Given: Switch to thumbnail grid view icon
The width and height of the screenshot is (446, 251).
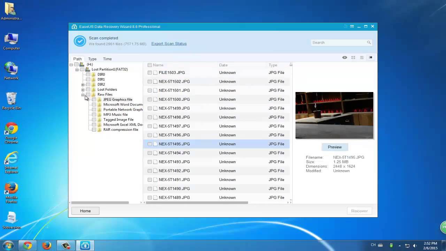Looking at the screenshot, I should (353, 58).
